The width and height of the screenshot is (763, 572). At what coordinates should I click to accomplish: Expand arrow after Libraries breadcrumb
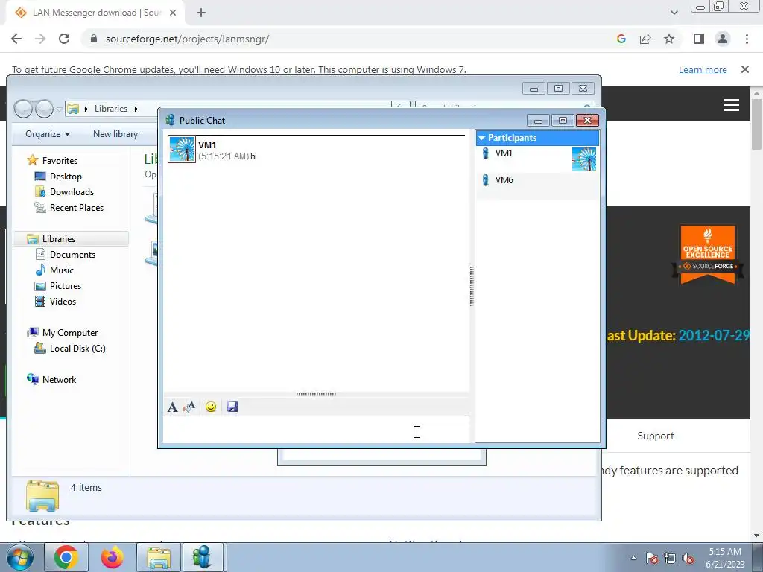pos(136,109)
